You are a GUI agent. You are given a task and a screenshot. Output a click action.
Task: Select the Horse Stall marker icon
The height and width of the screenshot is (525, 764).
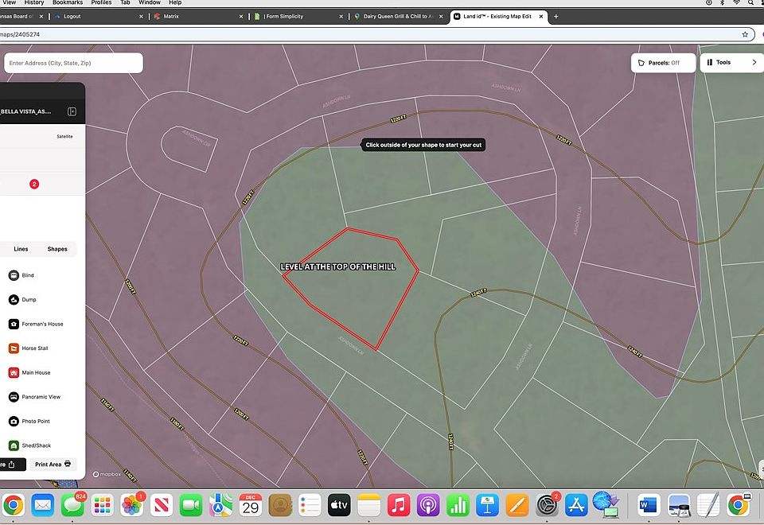pos(14,348)
